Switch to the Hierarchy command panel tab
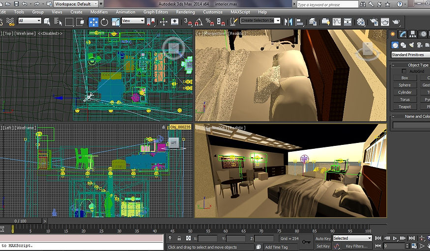This screenshot has width=430, height=251. point(414,34)
